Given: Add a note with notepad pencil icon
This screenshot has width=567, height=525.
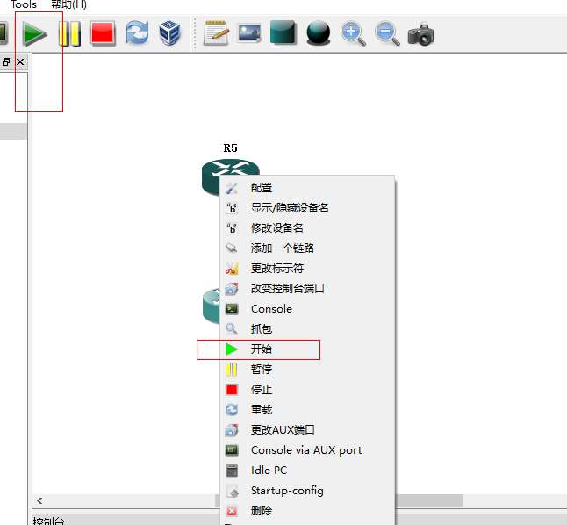Looking at the screenshot, I should (216, 33).
